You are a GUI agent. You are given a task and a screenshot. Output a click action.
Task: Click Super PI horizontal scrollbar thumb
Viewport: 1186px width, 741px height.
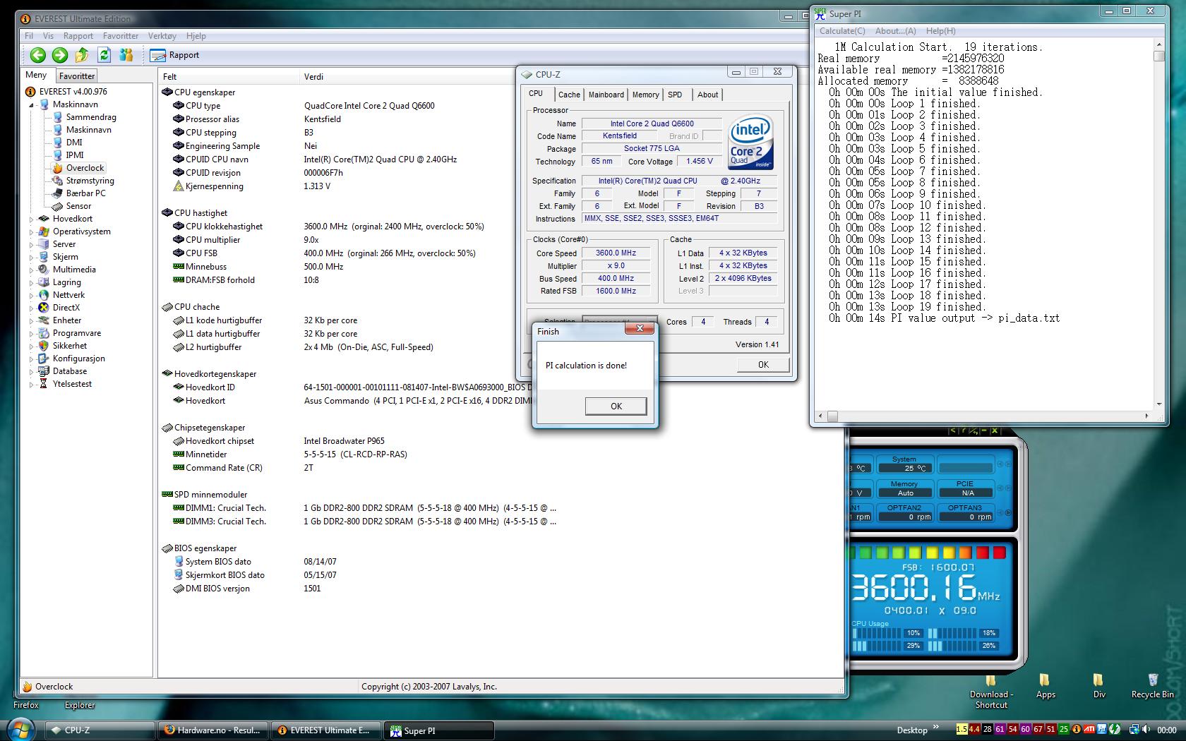[832, 416]
